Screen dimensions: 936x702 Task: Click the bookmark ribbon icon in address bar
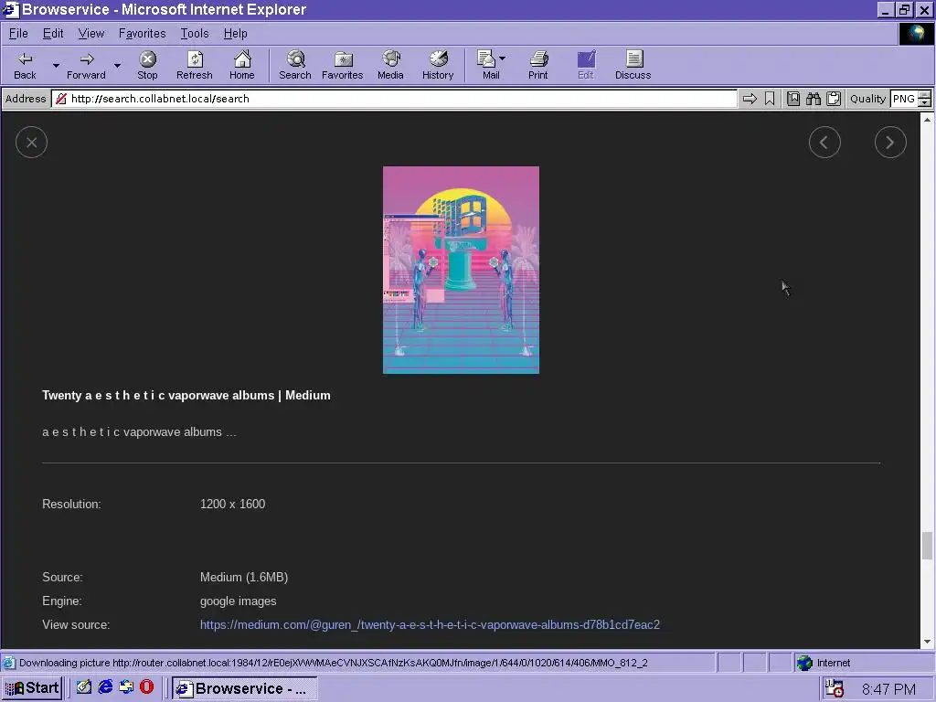[770, 99]
